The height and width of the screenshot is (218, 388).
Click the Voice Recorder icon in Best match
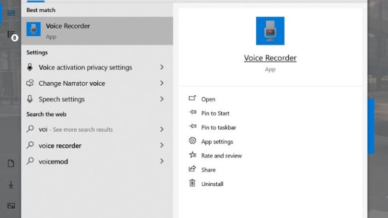tap(33, 30)
